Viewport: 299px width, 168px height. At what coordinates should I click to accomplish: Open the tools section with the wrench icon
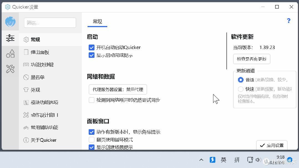[10, 69]
